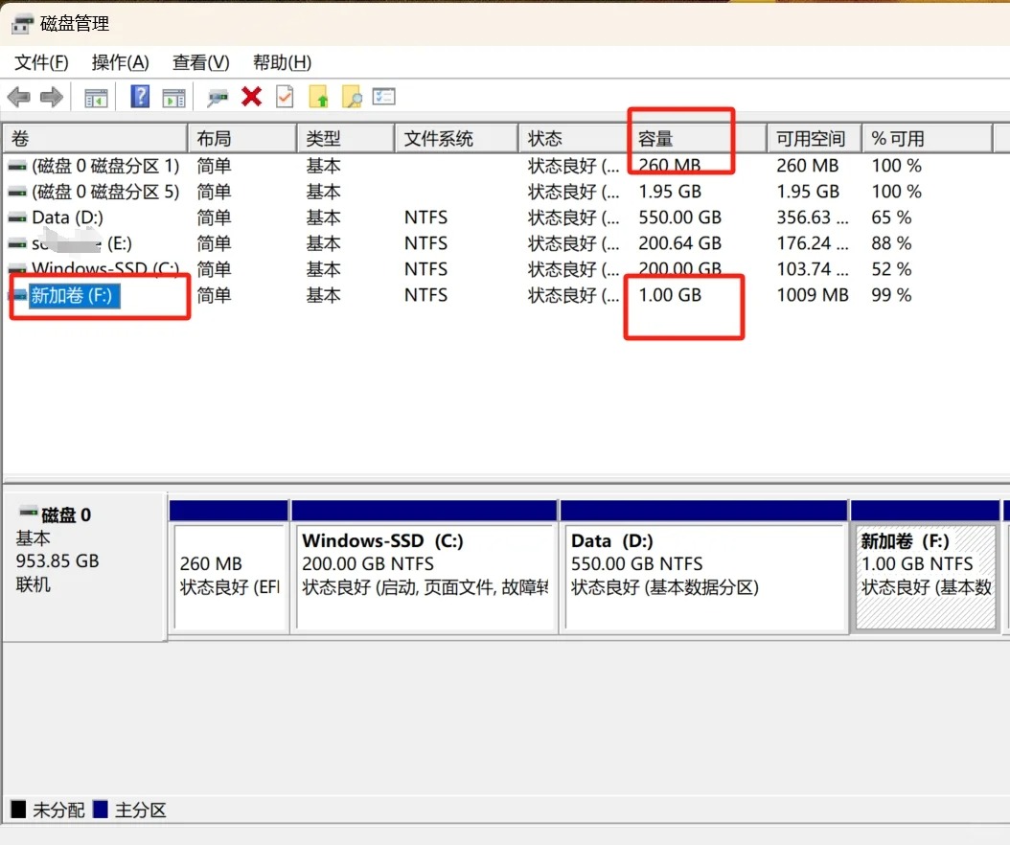Sort by the 布局 column header
This screenshot has height=845, width=1010.
(242, 139)
